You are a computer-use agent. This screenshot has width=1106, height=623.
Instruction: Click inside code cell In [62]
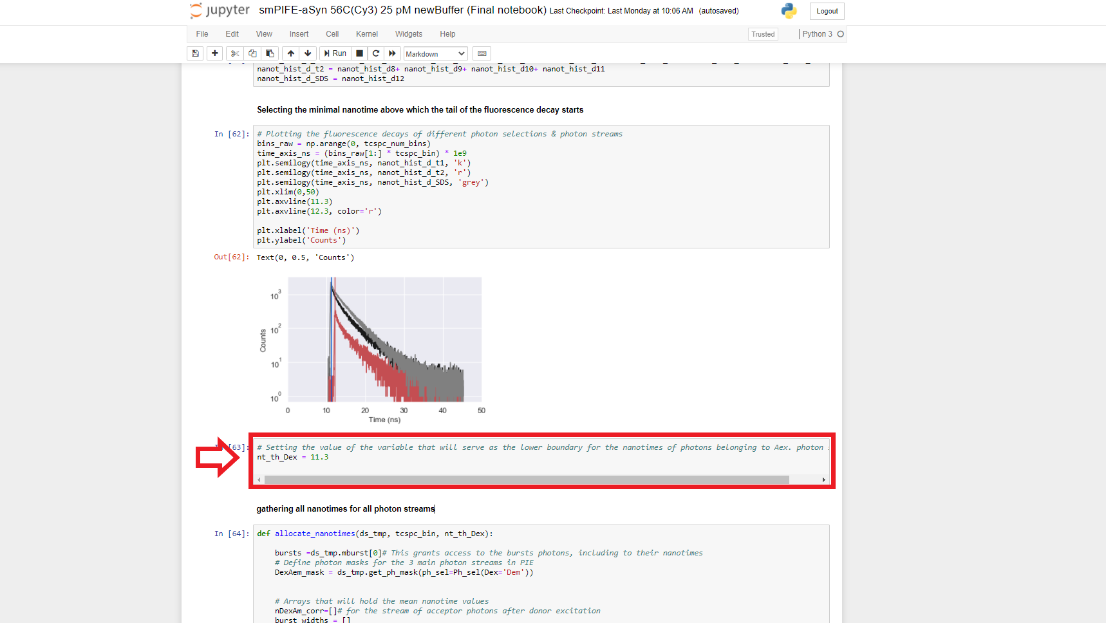[x=541, y=187]
